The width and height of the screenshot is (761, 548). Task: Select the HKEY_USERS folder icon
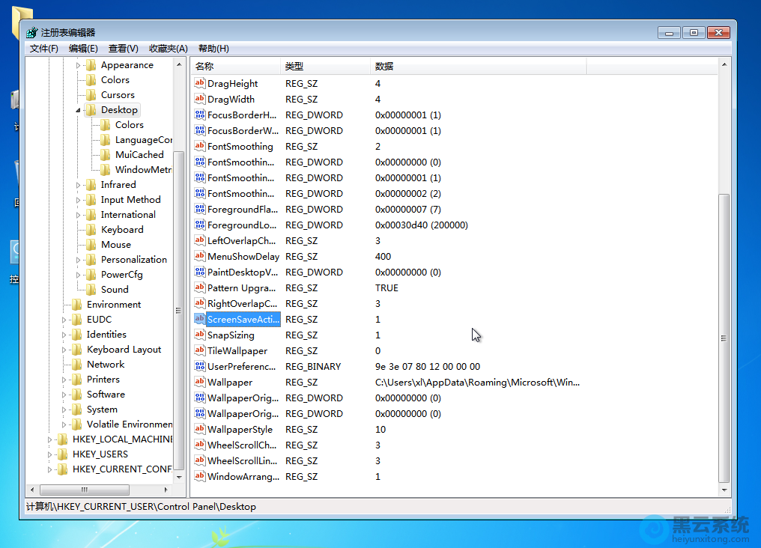point(62,454)
